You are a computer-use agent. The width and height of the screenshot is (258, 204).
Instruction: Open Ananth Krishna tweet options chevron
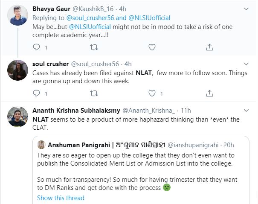[x=246, y=110]
